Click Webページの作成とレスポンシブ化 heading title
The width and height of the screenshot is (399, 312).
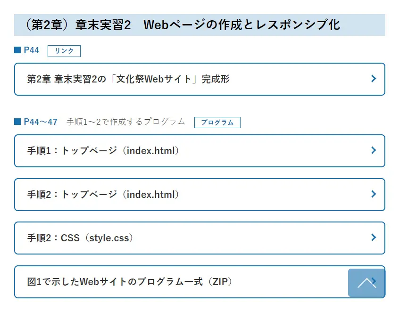tap(241, 25)
